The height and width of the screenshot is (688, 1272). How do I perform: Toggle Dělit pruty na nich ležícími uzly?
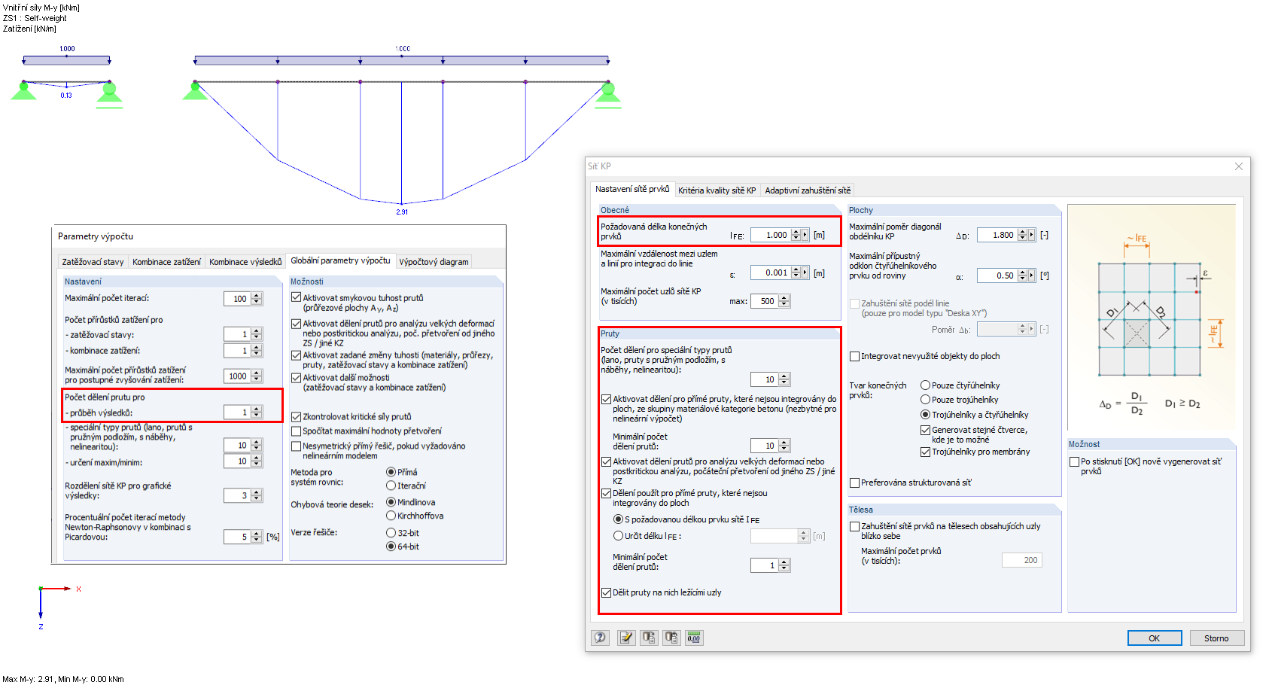click(607, 592)
